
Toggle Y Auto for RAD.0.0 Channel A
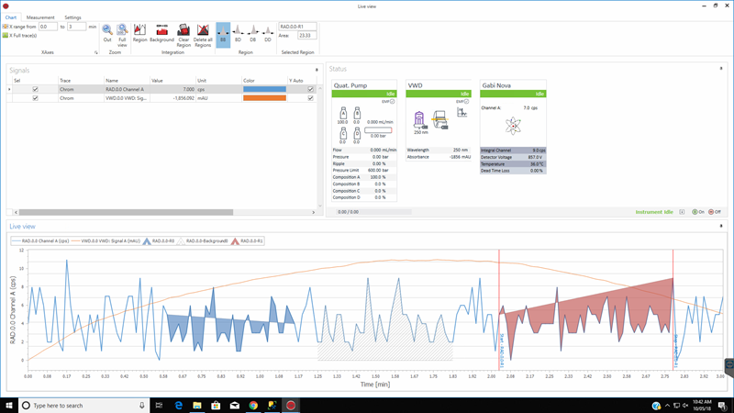point(310,89)
